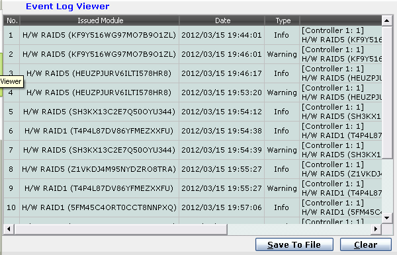Click the Info type in row 10

pos(282,207)
